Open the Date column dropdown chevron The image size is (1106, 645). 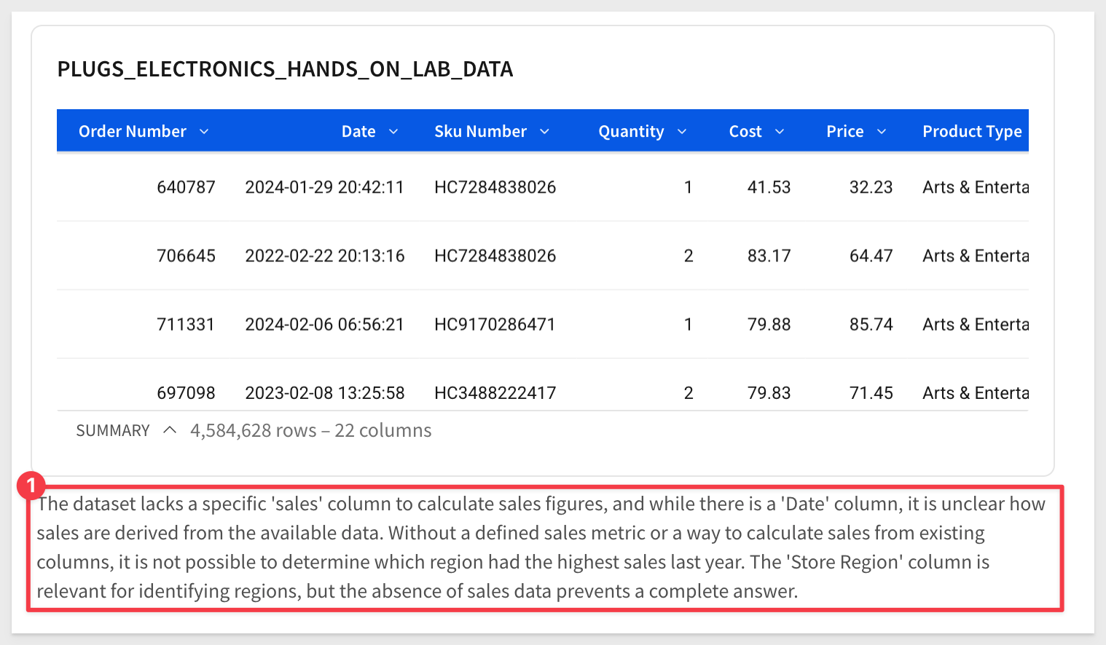[393, 132]
